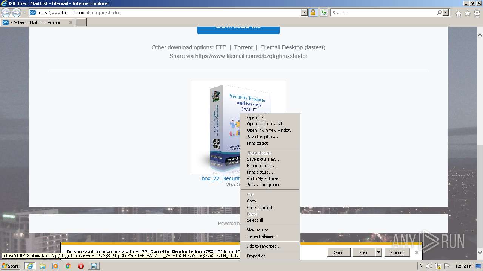This screenshot has width=483, height=271.
Task: Open the Tools gear icon
Action: pyautogui.click(x=477, y=13)
